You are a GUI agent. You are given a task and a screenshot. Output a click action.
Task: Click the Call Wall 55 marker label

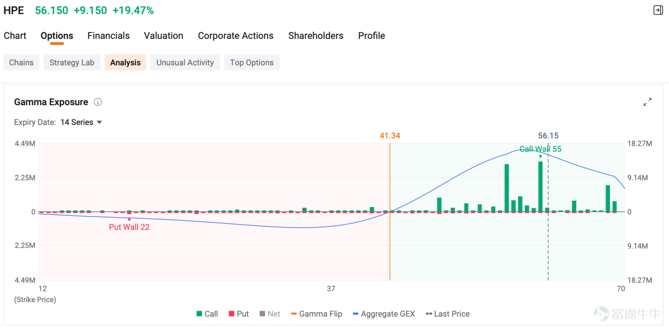pos(540,149)
